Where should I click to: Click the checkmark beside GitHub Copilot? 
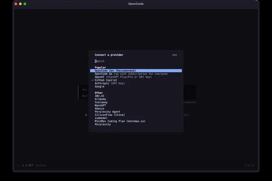click(x=92, y=80)
